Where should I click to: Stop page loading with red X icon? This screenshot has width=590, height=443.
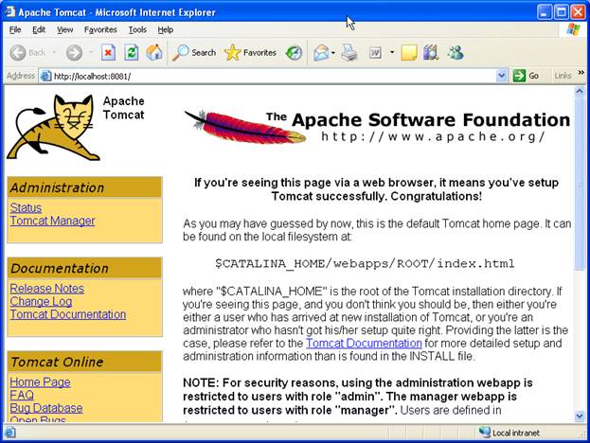(x=108, y=53)
